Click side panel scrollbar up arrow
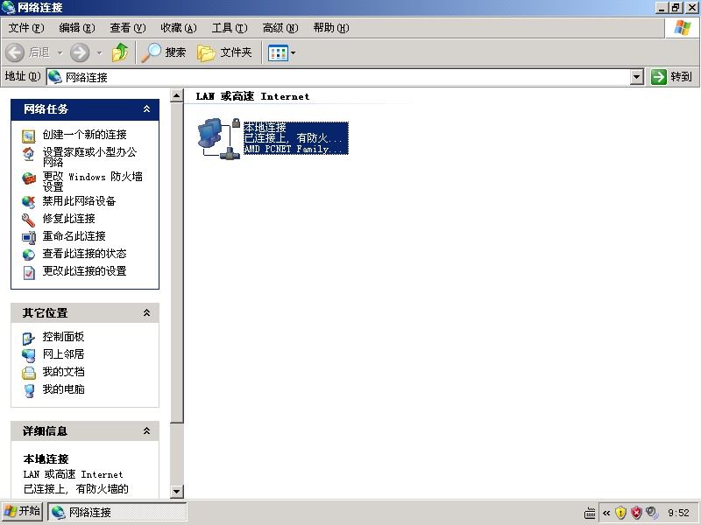Screen dimensions: 701x525 pos(177,95)
